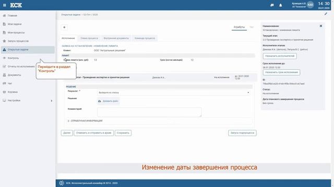Click the monitor icon next to Настройки

4,100
